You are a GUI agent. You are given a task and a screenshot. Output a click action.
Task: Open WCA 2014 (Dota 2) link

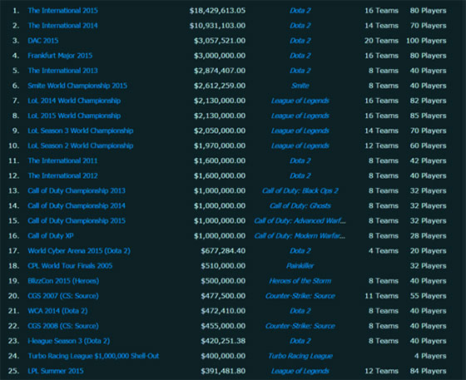(x=57, y=311)
